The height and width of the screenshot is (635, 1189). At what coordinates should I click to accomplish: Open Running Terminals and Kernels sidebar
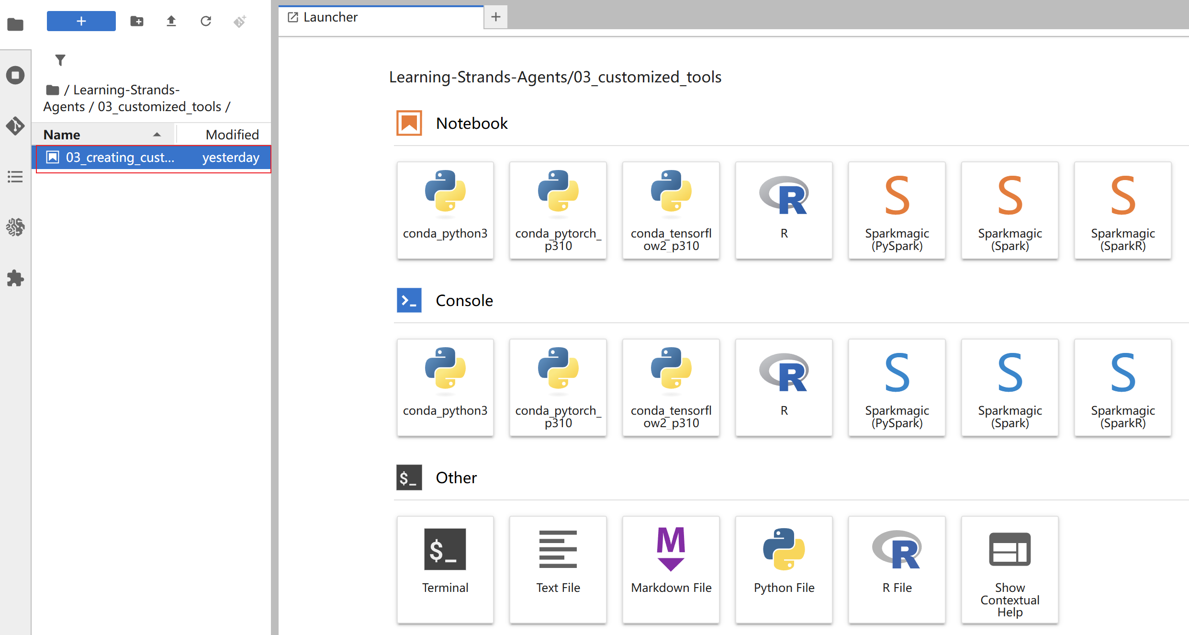pyautogui.click(x=15, y=75)
